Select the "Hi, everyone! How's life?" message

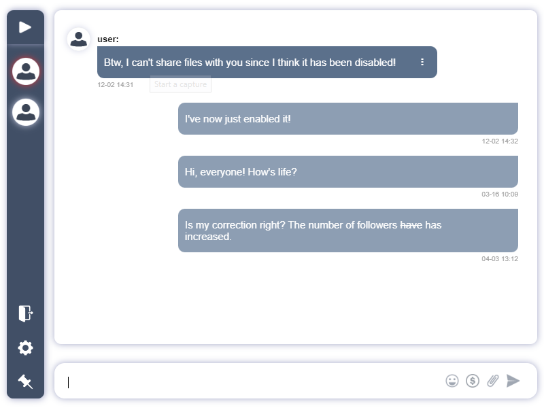pos(347,171)
